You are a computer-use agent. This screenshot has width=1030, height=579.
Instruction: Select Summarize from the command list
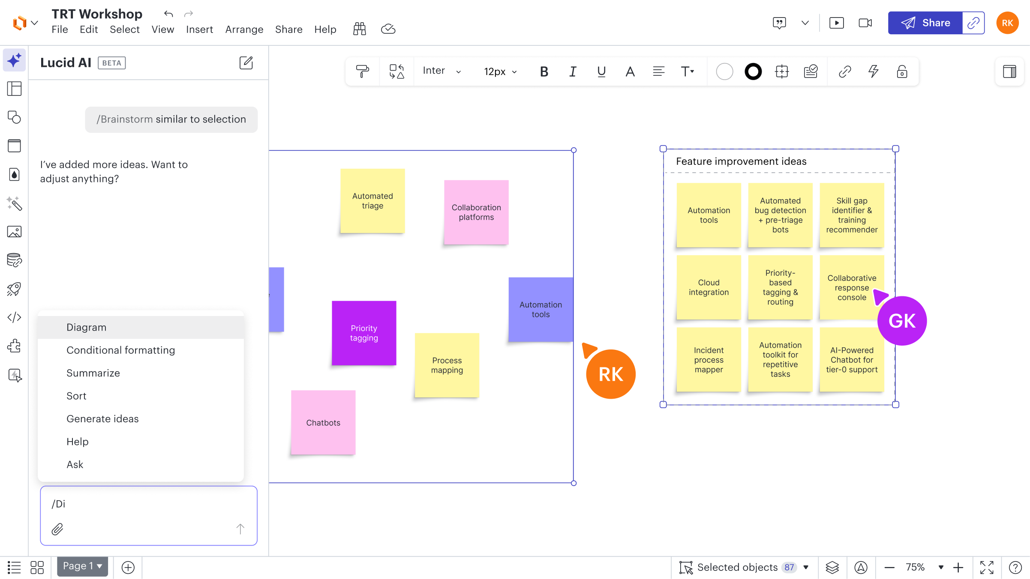[x=93, y=373]
